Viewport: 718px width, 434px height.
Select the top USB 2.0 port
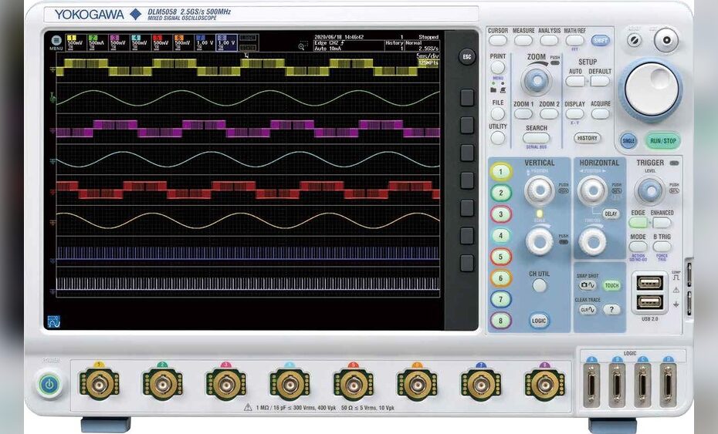[650, 283]
